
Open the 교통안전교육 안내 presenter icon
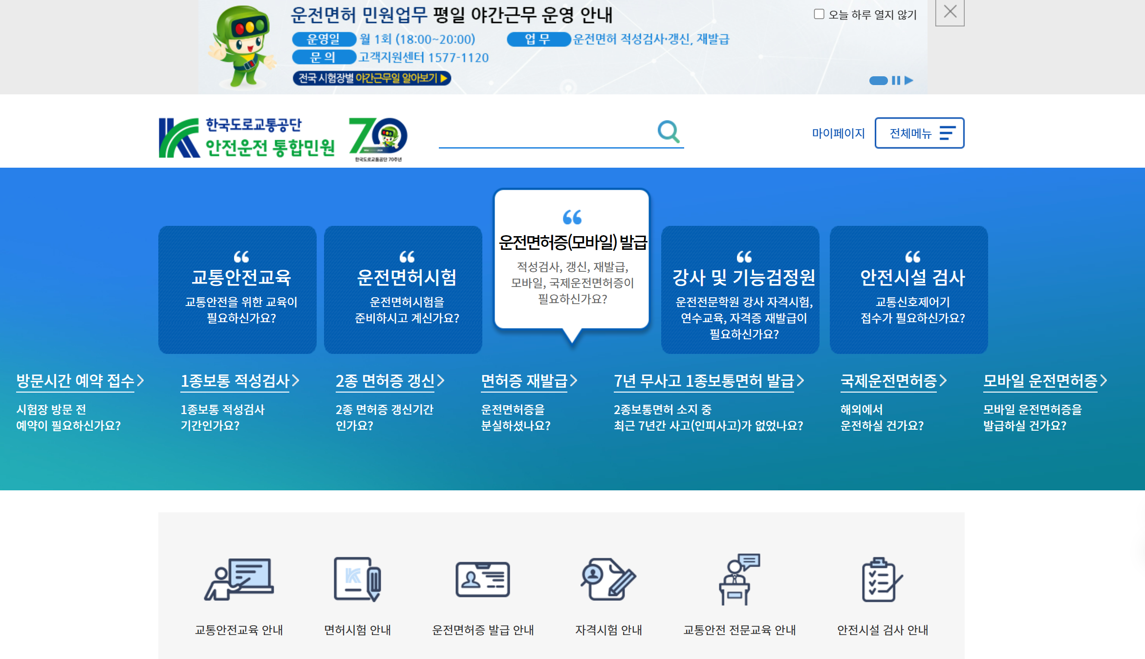(239, 579)
